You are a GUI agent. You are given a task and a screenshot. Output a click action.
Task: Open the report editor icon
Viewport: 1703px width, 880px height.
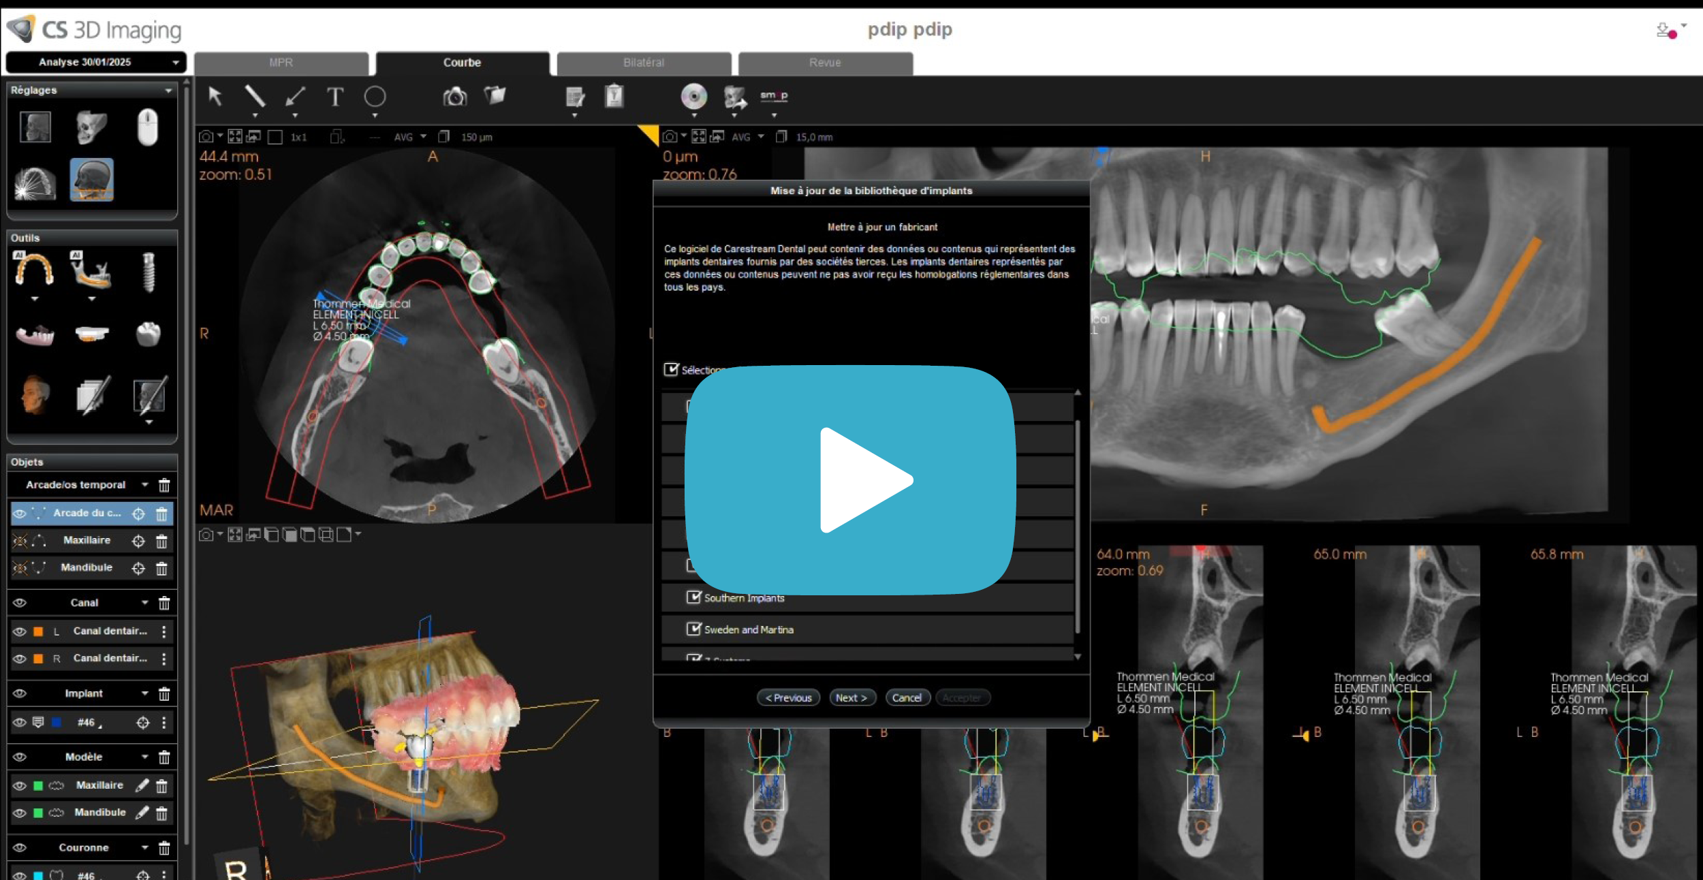point(575,97)
